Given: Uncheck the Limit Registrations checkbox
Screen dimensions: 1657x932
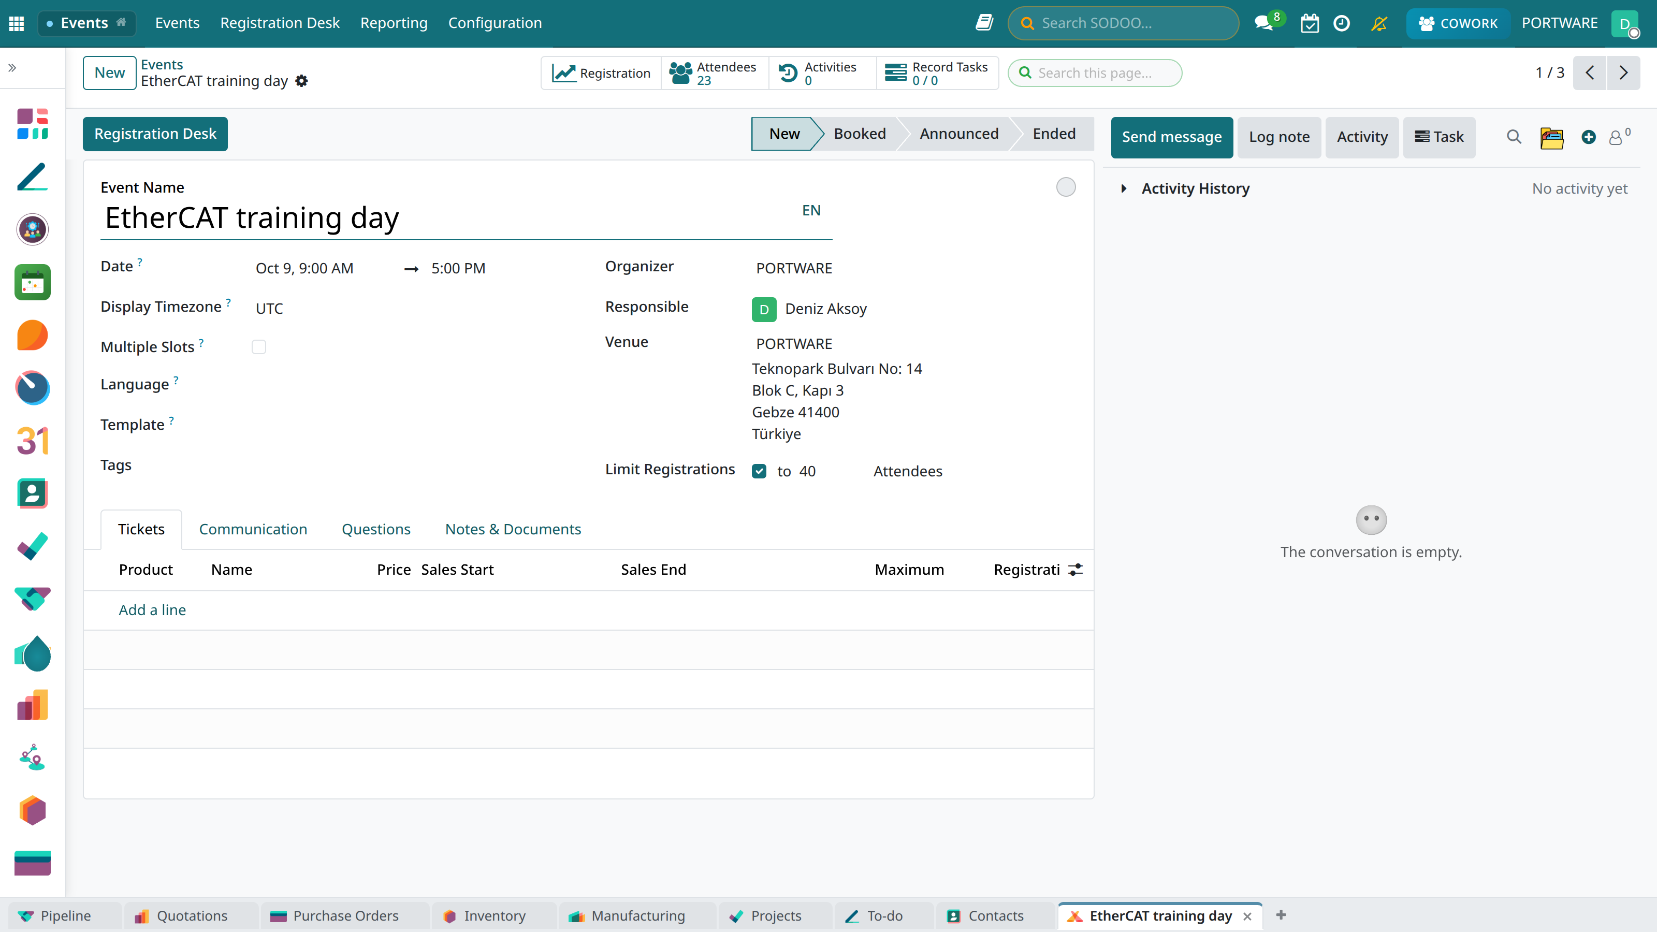Looking at the screenshot, I should pos(759,472).
